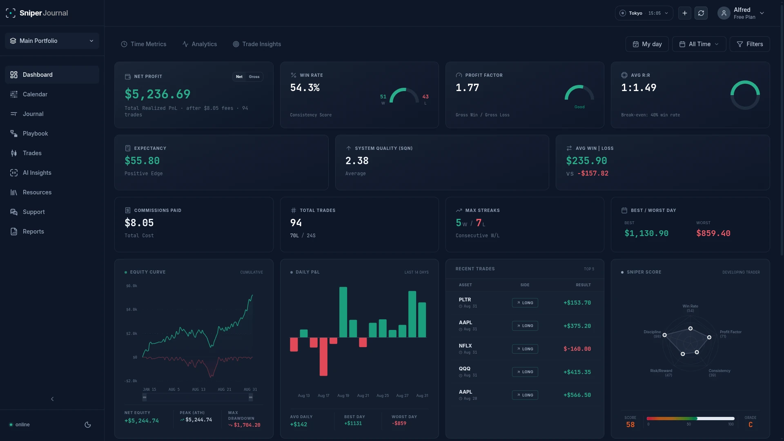This screenshot has height=441, width=784.
Task: Click the refresh sync icon
Action: (701, 13)
